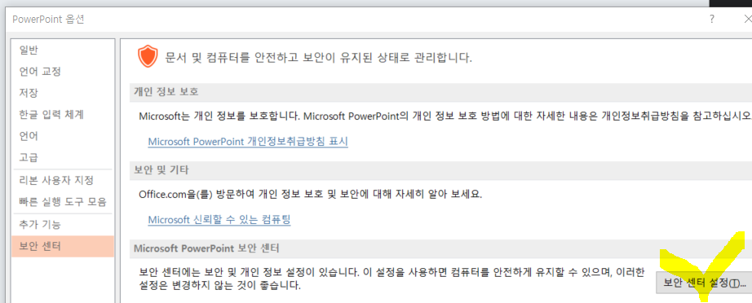Open the 언어 options category
The image size is (752, 303).
click(62, 136)
